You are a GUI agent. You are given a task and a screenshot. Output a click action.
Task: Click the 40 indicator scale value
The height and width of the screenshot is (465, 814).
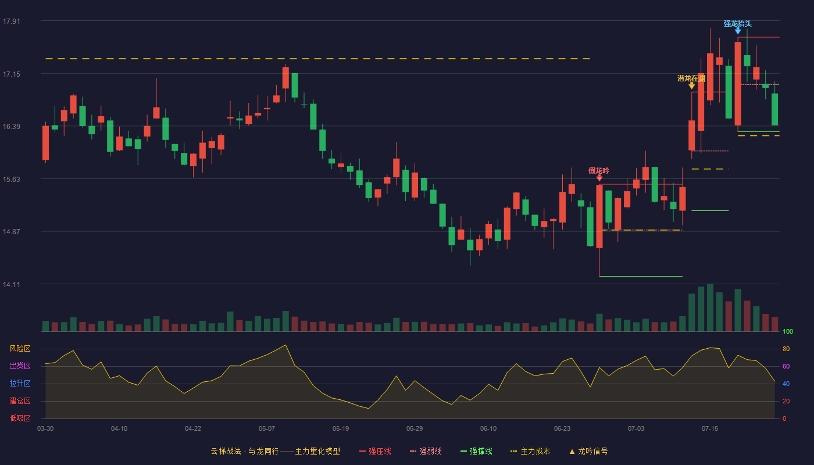point(786,384)
